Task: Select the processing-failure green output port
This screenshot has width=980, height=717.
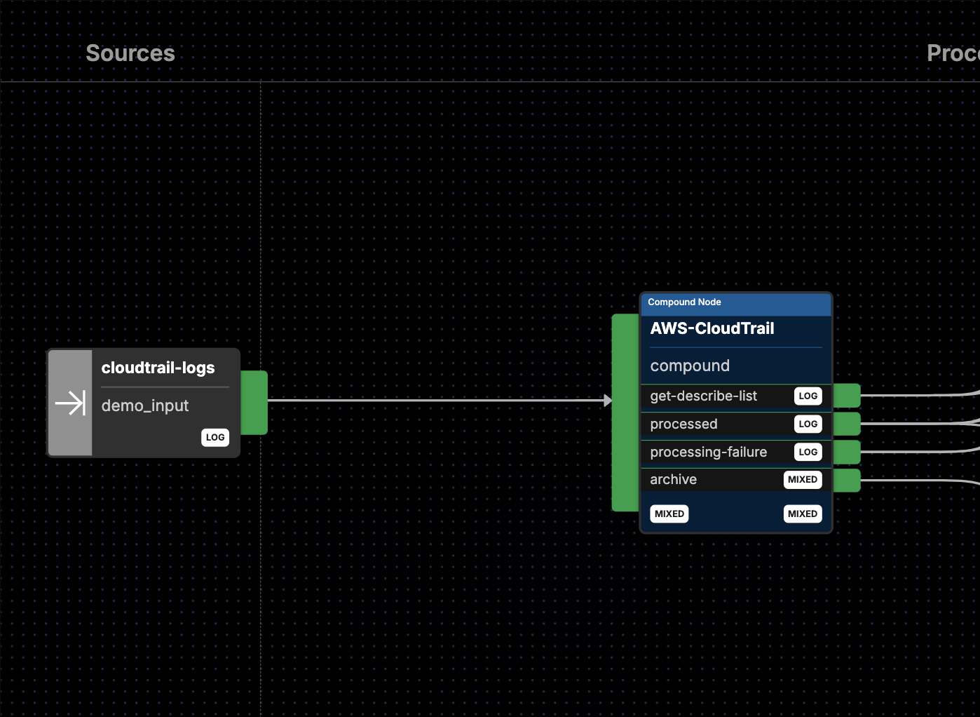Action: tap(847, 452)
